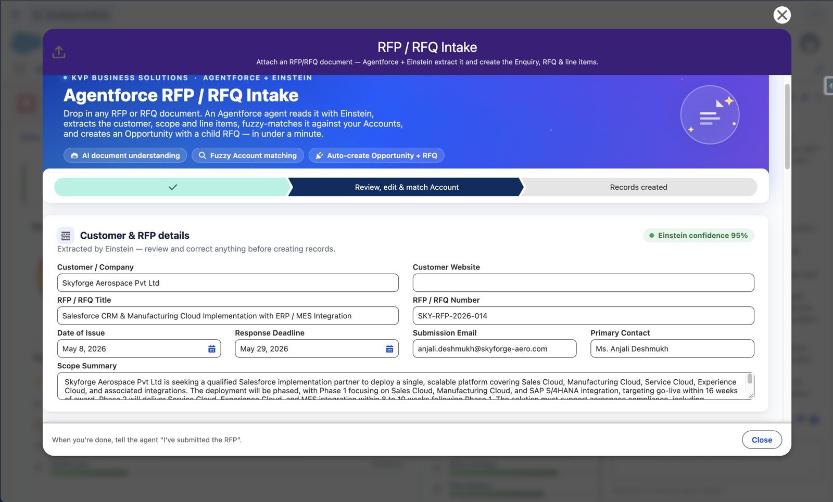Screen dimensions: 833x502
Task: Click the AI document understanding pill
Action: point(125,156)
